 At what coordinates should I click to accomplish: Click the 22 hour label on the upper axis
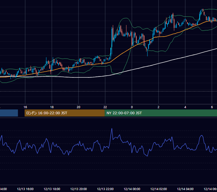point(105,107)
